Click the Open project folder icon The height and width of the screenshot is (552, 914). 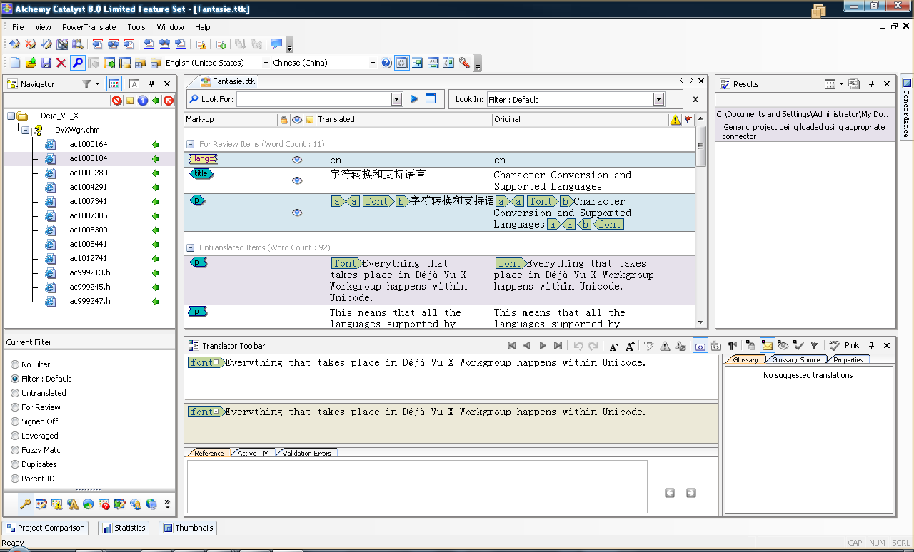click(x=31, y=63)
